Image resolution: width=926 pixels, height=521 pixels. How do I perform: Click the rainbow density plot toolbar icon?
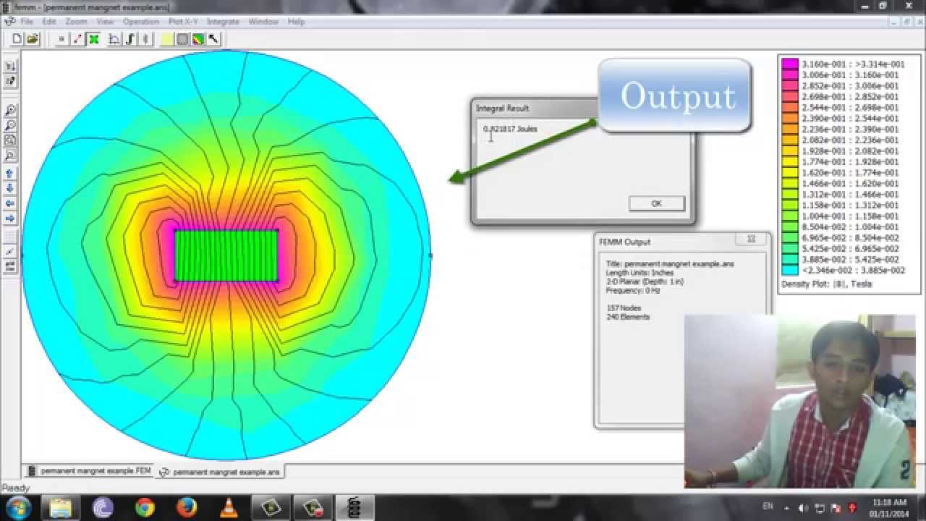197,39
